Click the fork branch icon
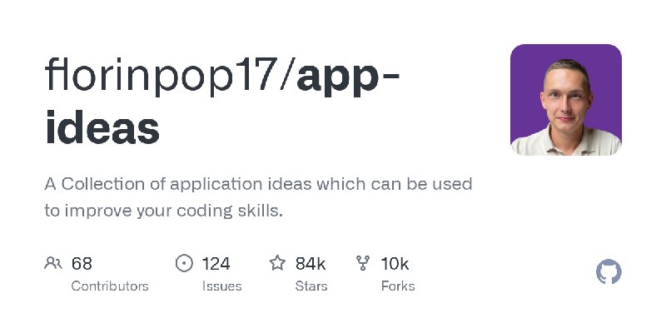Screen dimensions: 666x333 (x=363, y=263)
